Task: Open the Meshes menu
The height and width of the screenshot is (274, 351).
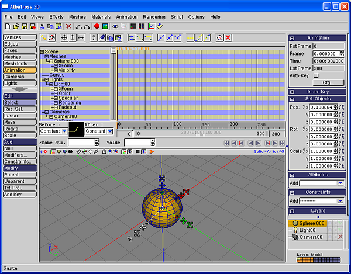Action: tap(77, 17)
